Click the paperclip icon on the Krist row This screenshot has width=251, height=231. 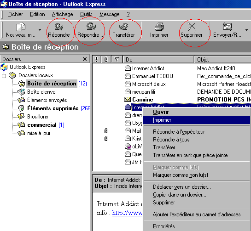click(x=106, y=139)
